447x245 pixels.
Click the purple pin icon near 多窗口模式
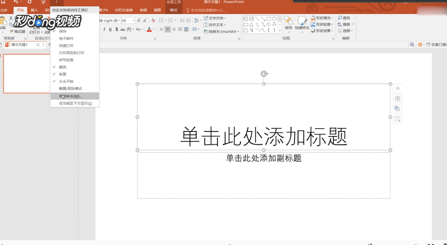(412, 45)
